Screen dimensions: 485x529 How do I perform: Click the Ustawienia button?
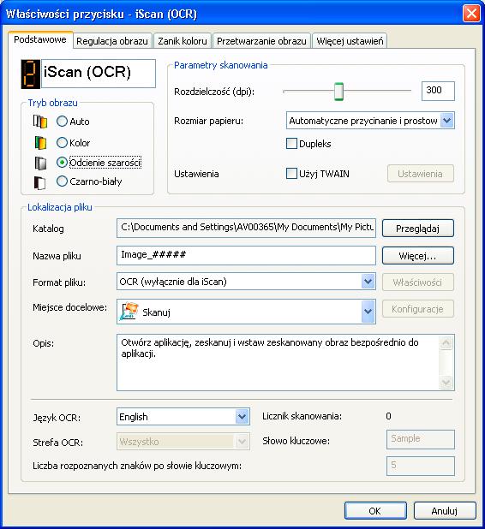coord(420,174)
